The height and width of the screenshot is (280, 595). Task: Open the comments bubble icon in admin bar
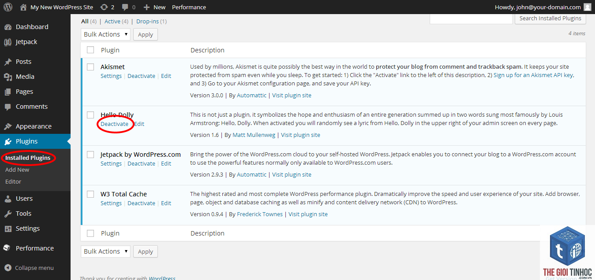click(x=125, y=7)
